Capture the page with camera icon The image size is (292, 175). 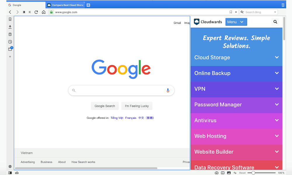tap(217, 173)
